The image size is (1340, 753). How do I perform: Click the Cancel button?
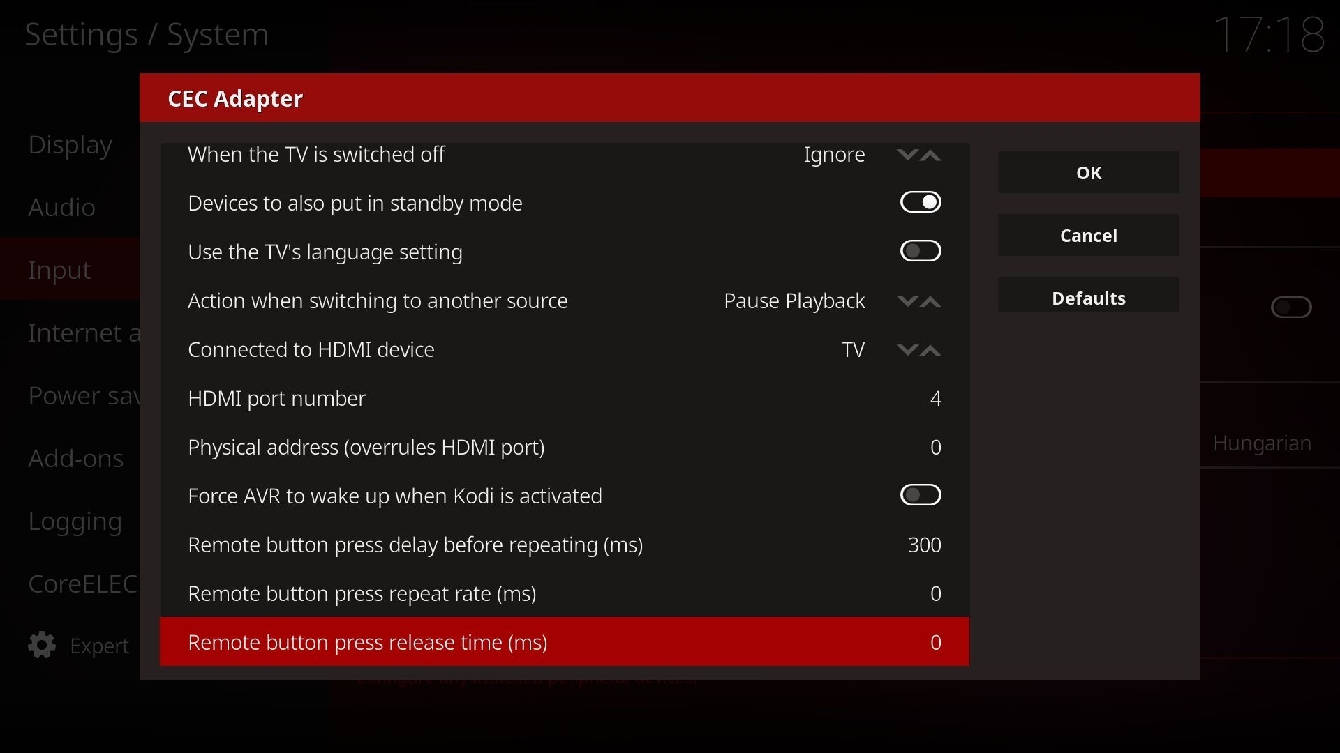coord(1088,235)
